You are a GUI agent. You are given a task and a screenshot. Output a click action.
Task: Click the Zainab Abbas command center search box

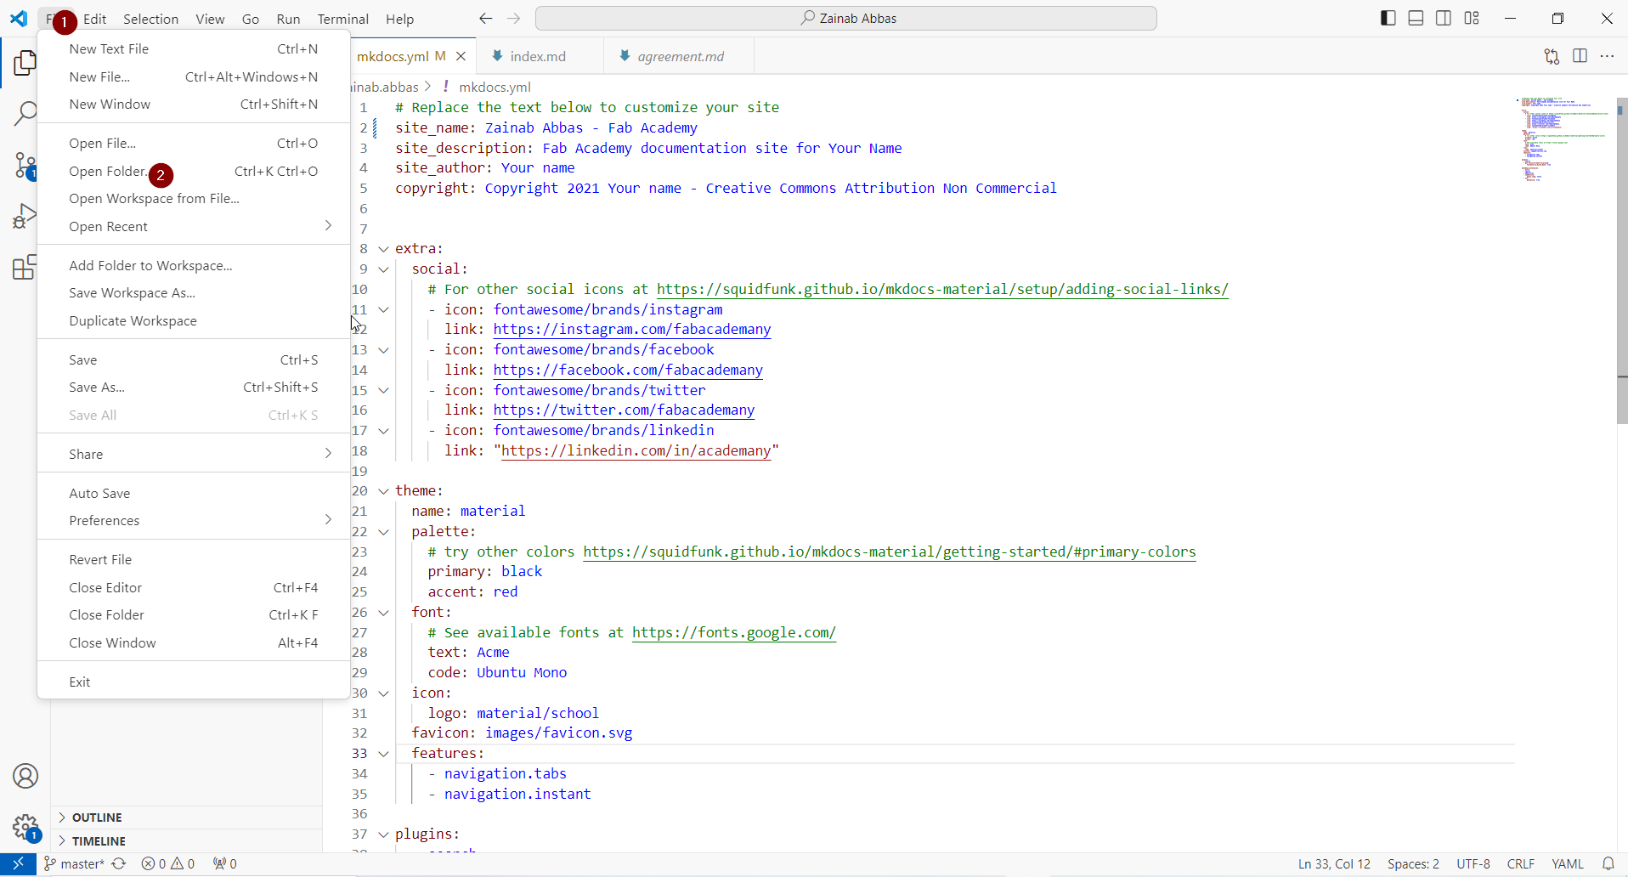tap(846, 18)
